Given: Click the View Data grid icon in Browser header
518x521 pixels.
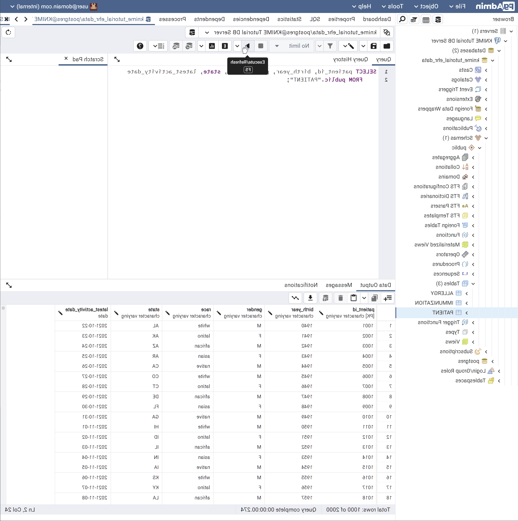Looking at the screenshot, I should tap(426, 19).
